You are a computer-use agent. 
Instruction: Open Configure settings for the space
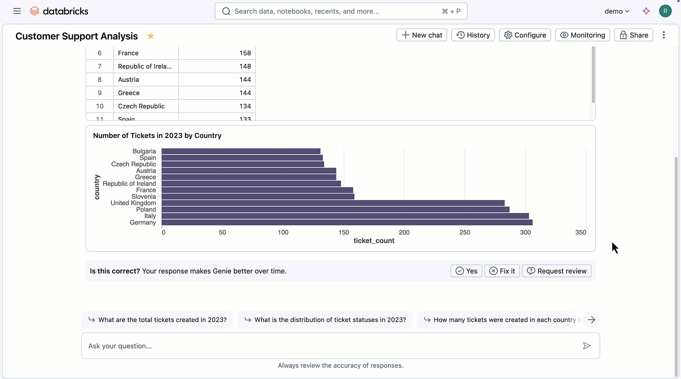coord(525,35)
